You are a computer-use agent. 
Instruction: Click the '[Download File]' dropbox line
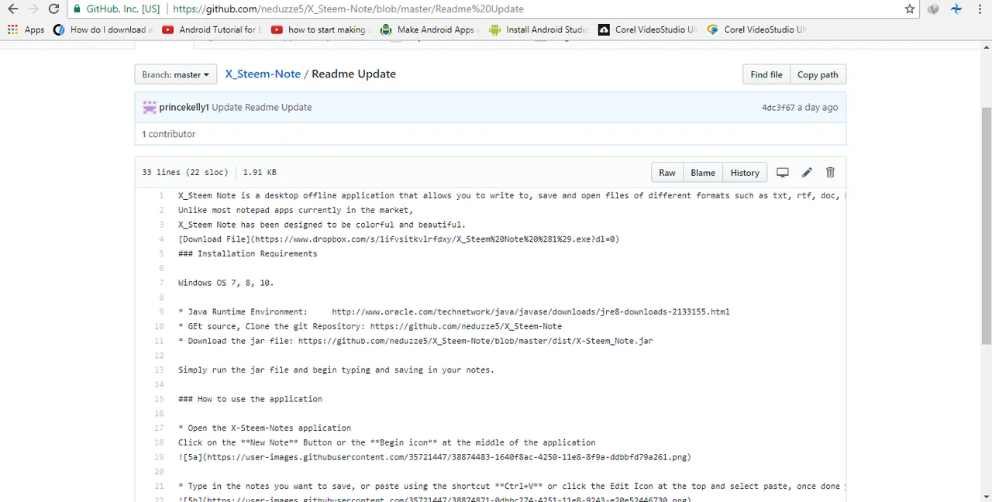point(398,239)
